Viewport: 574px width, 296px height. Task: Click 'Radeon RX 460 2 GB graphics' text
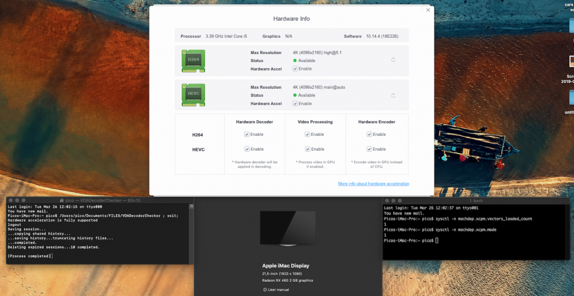pos(288,281)
